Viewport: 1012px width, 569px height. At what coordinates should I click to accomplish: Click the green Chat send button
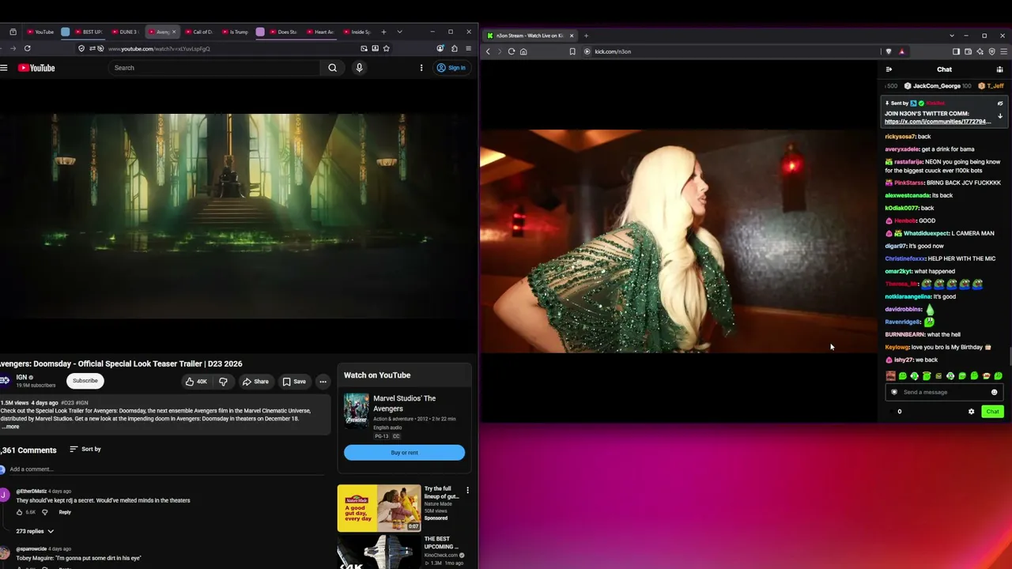tap(992, 411)
